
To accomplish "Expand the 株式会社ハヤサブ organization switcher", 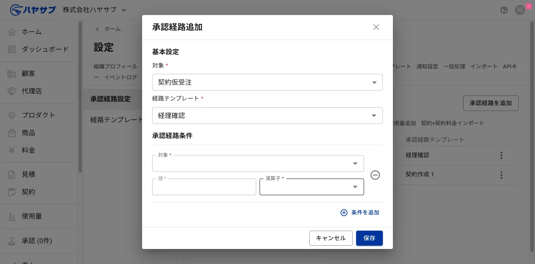I will 94,10.
